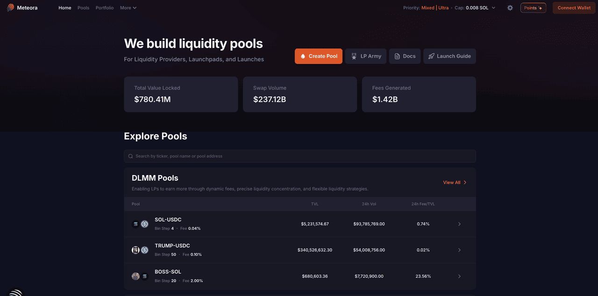Open the settings gear icon
This screenshot has height=296, width=598.
[510, 8]
